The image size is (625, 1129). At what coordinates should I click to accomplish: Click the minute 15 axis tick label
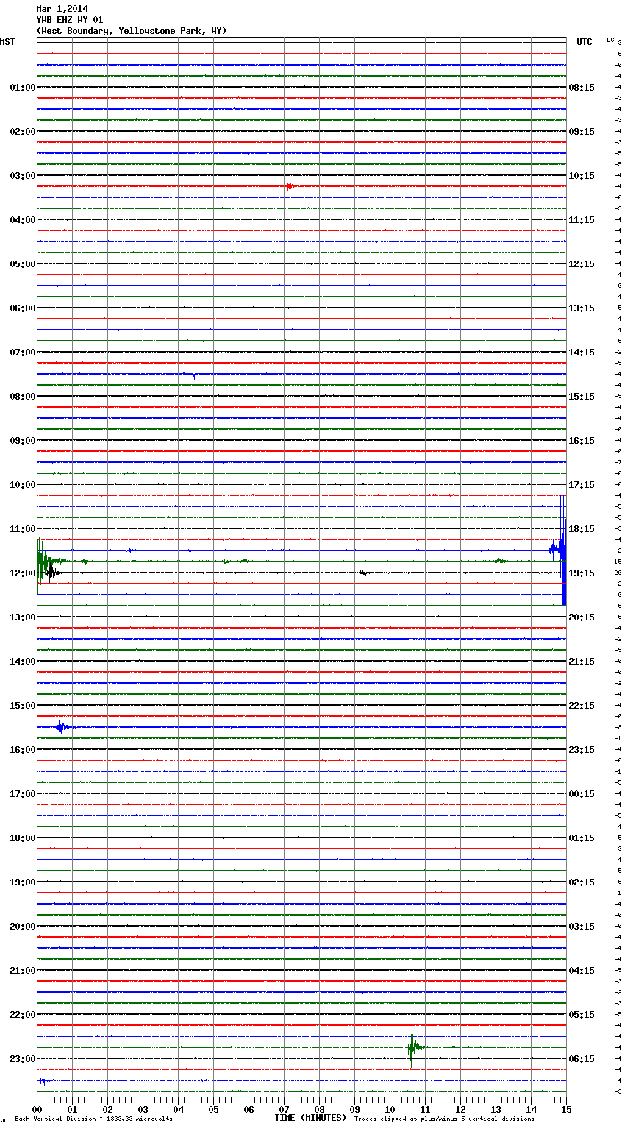coord(565,1109)
